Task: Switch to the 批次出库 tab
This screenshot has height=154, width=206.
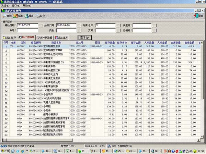Action: (x=61, y=38)
